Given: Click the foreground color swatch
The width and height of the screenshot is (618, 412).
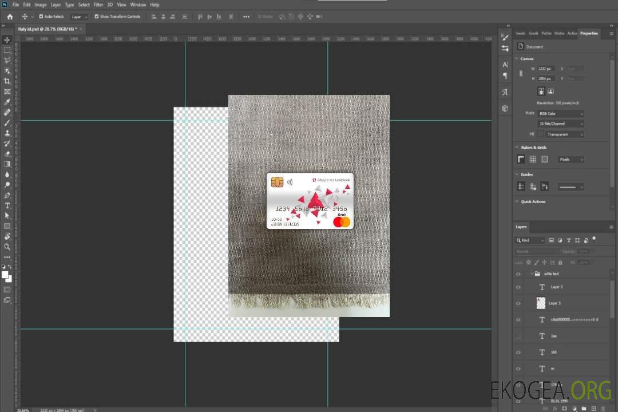Looking at the screenshot, I should point(5,275).
